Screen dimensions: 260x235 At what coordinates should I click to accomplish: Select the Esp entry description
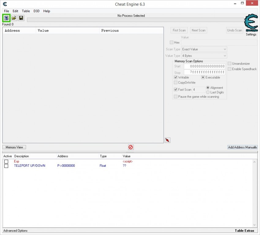(17, 161)
